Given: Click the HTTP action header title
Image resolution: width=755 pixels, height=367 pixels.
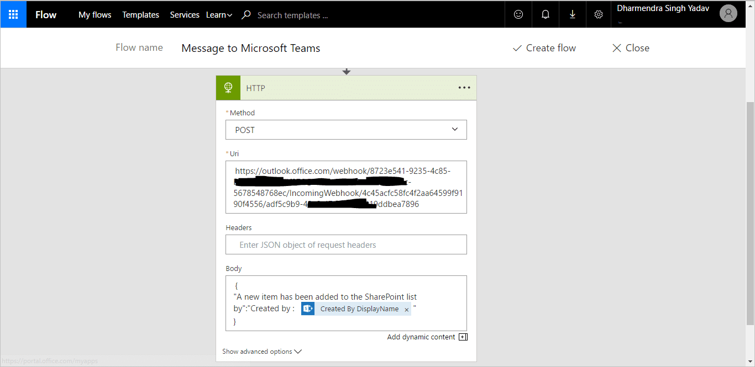Looking at the screenshot, I should point(255,88).
